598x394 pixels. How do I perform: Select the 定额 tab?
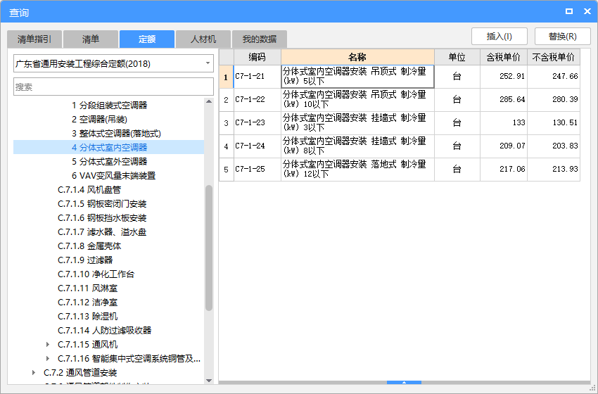[147, 39]
